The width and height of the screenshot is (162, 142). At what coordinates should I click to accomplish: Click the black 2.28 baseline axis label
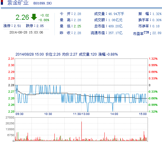tap(11, 85)
